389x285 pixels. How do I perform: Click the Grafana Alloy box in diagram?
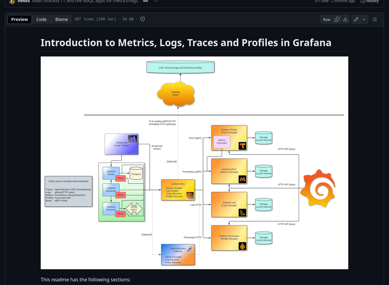coord(178,190)
